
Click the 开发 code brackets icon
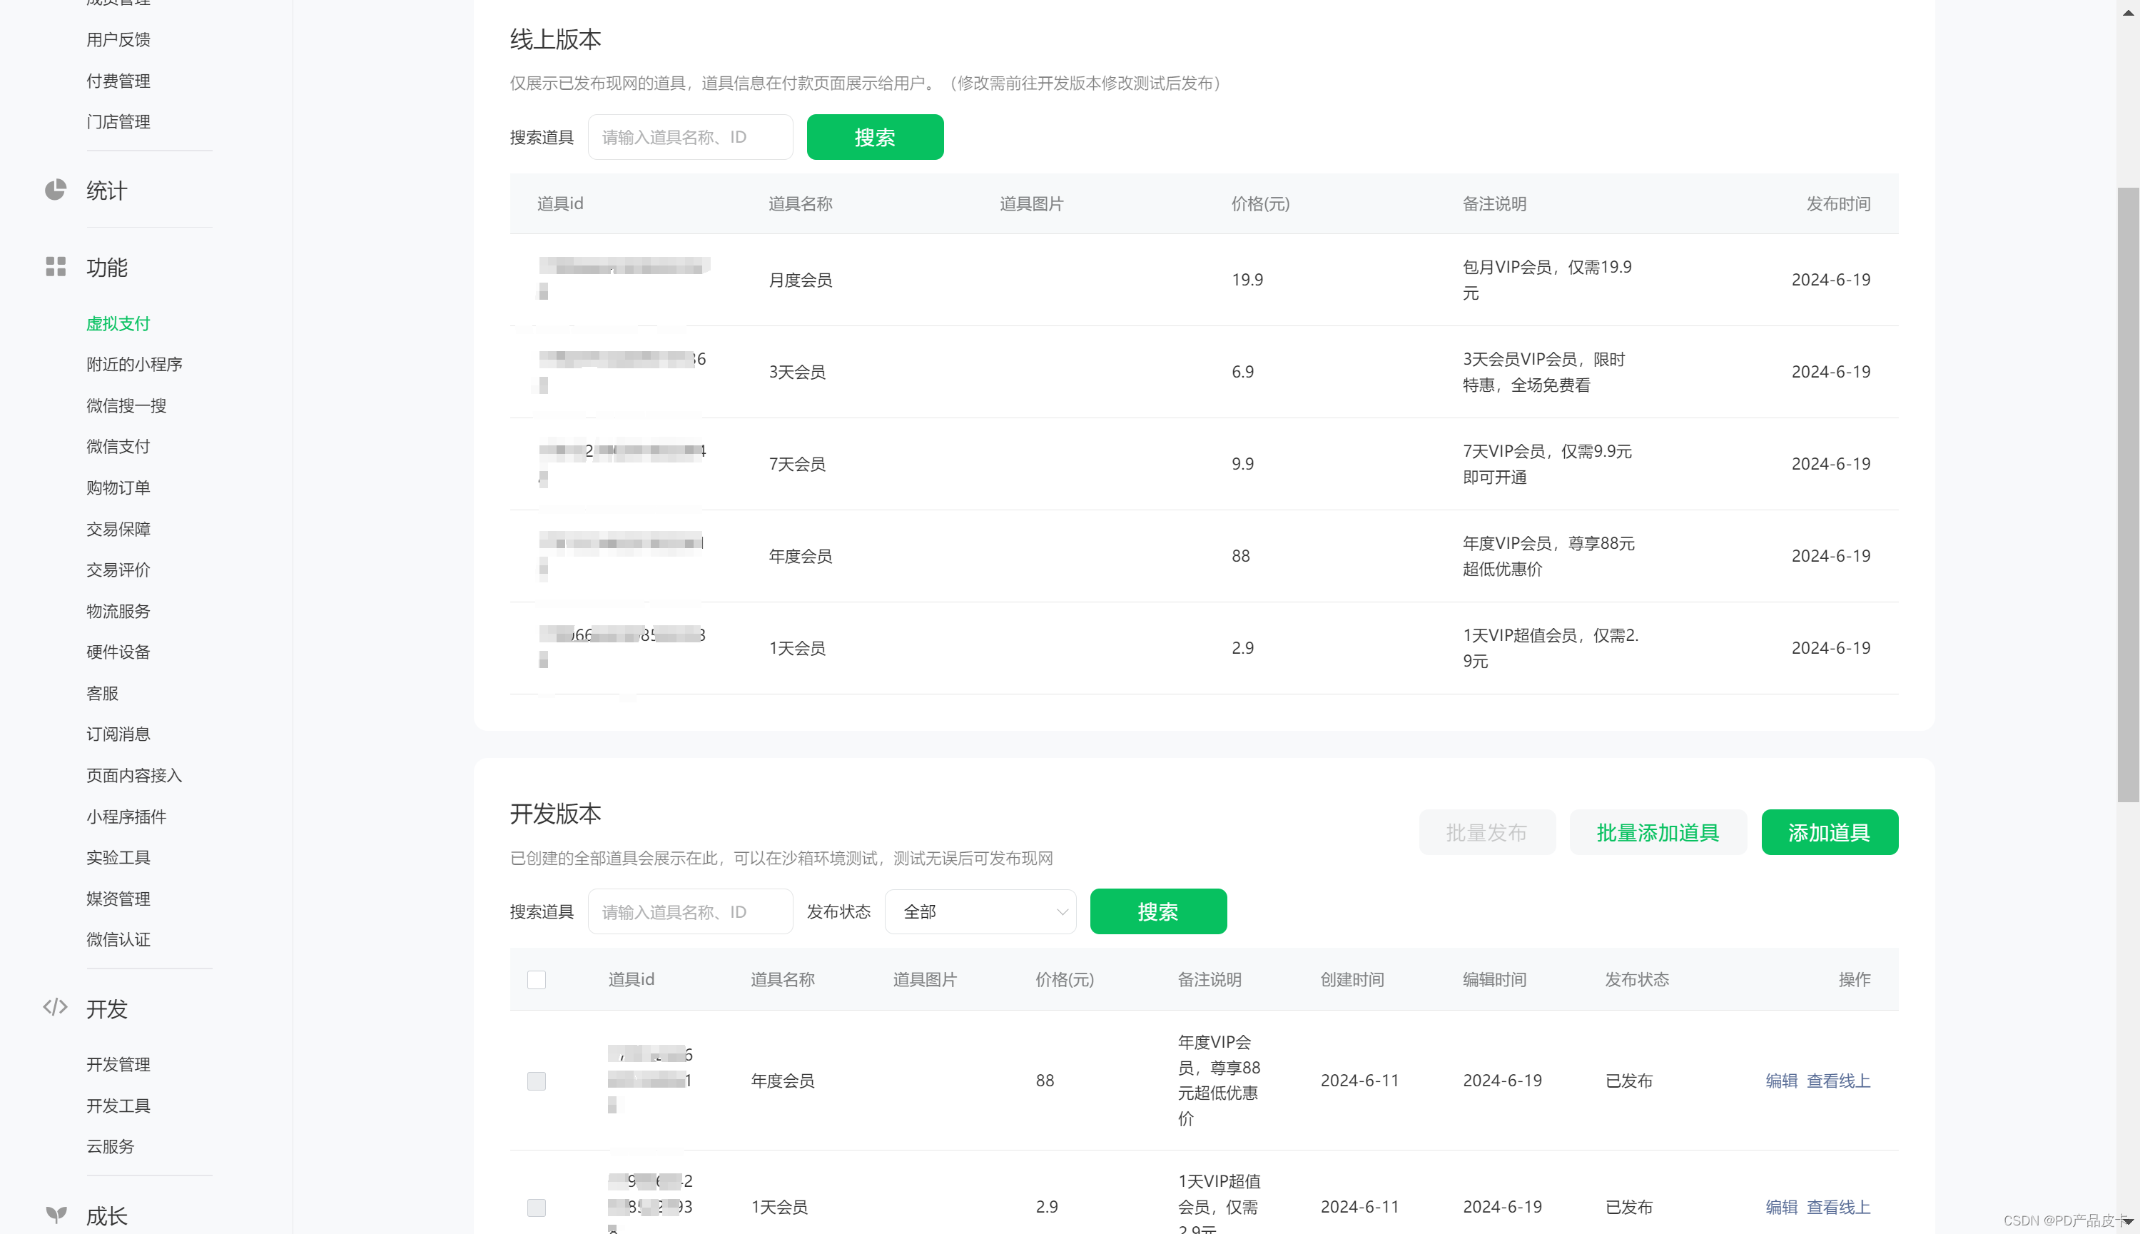tap(55, 1008)
